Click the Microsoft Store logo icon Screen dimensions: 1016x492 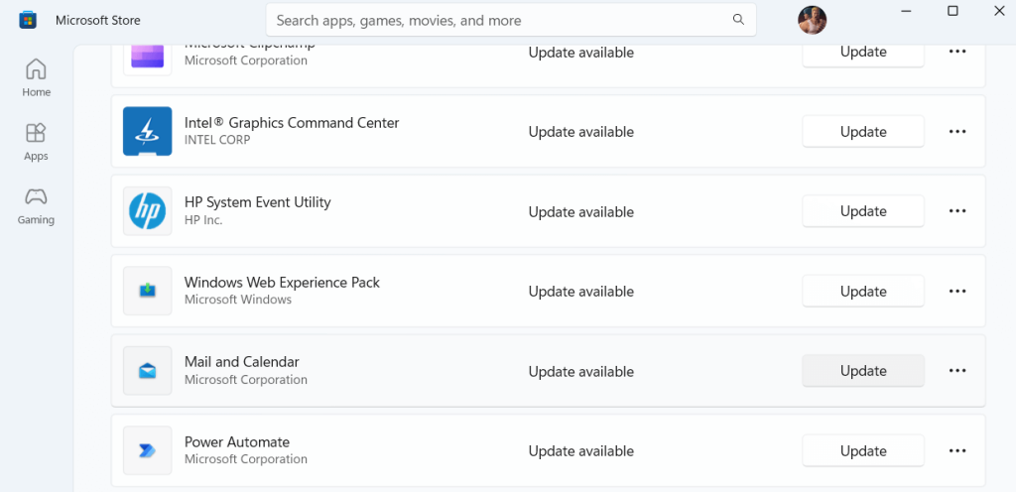(28, 20)
